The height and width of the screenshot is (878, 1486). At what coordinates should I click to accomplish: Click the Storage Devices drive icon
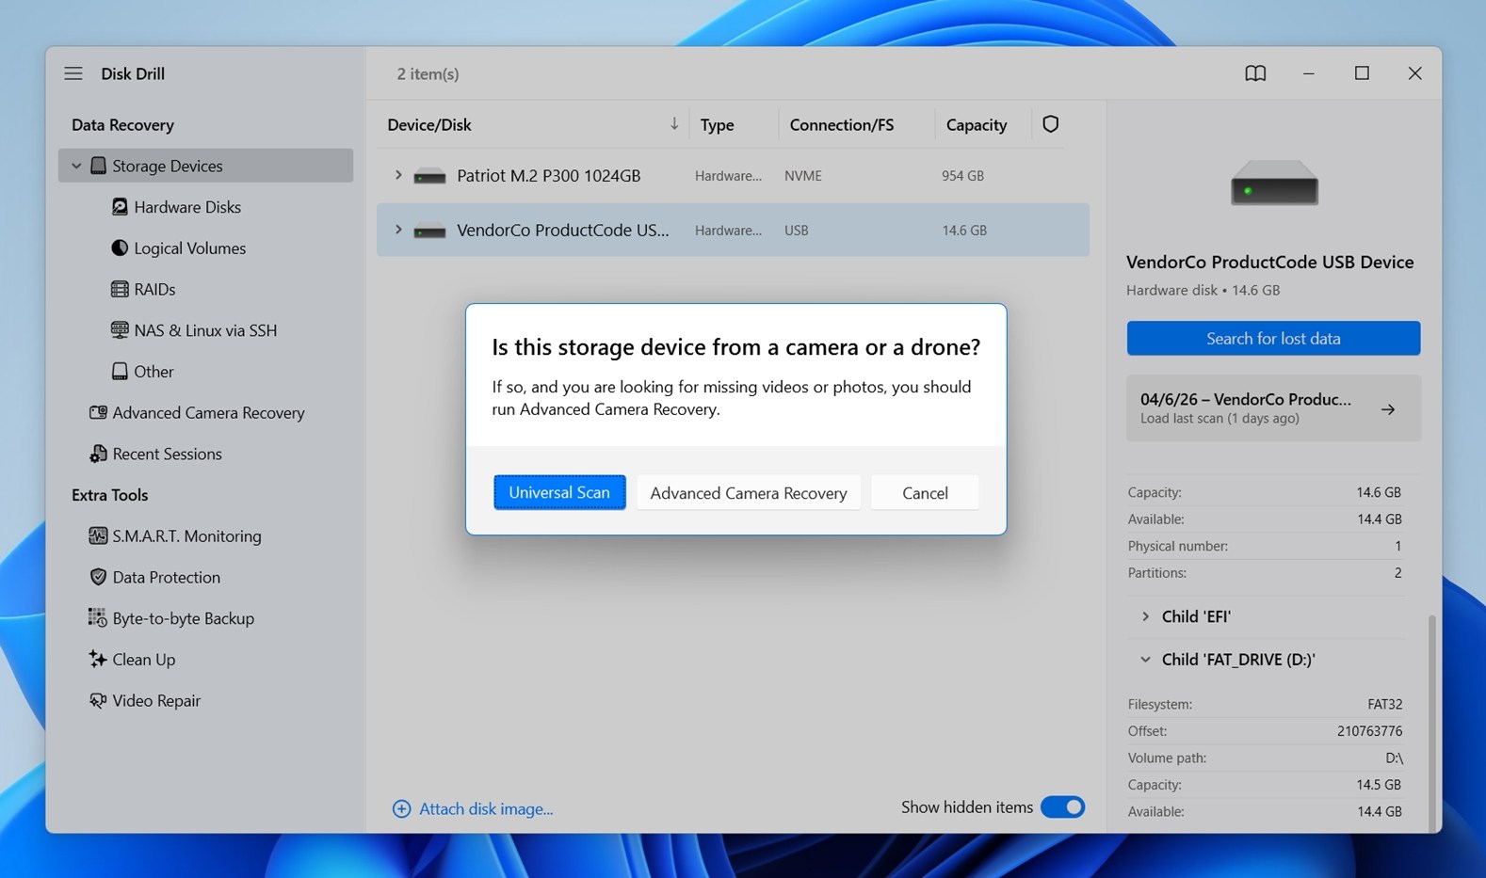point(98,166)
